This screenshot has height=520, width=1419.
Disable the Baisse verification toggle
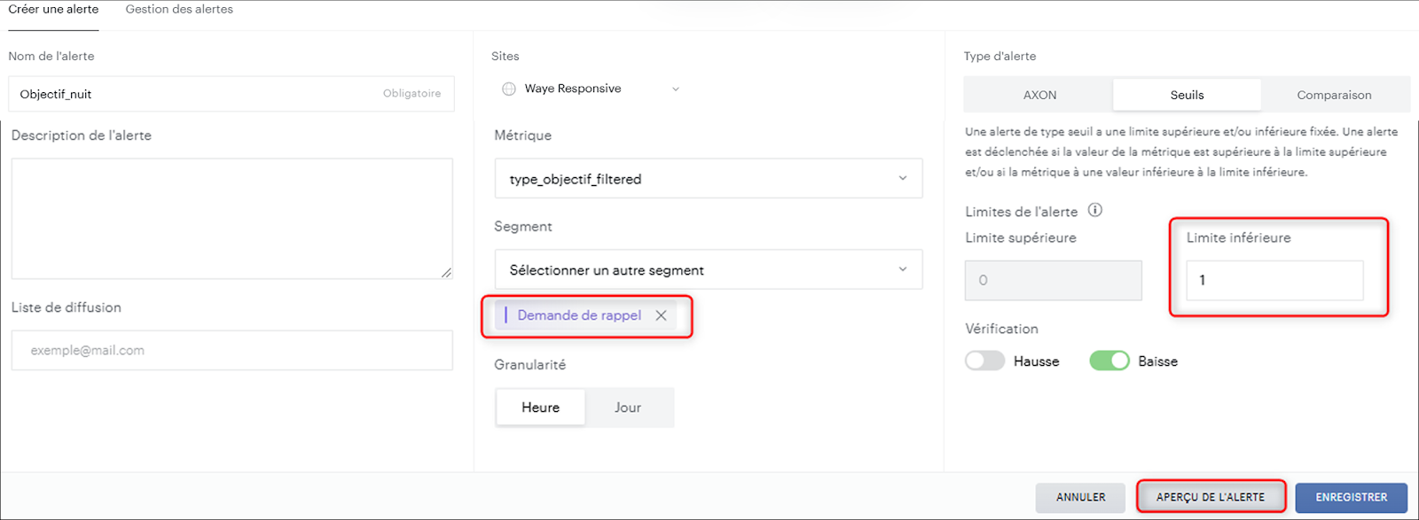pyautogui.click(x=1109, y=361)
